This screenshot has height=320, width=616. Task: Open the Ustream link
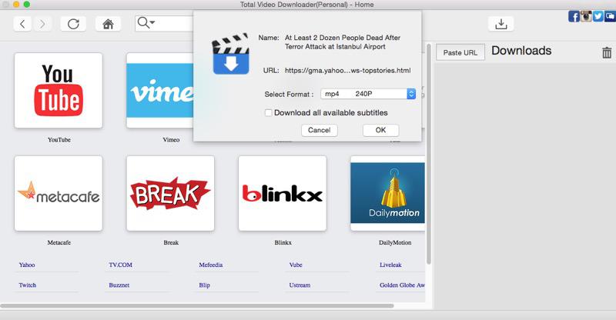tap(300, 285)
